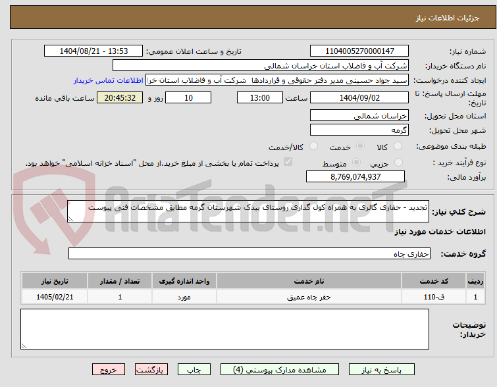Click the label گروه خدمت
The image size is (497, 387).
463,254
